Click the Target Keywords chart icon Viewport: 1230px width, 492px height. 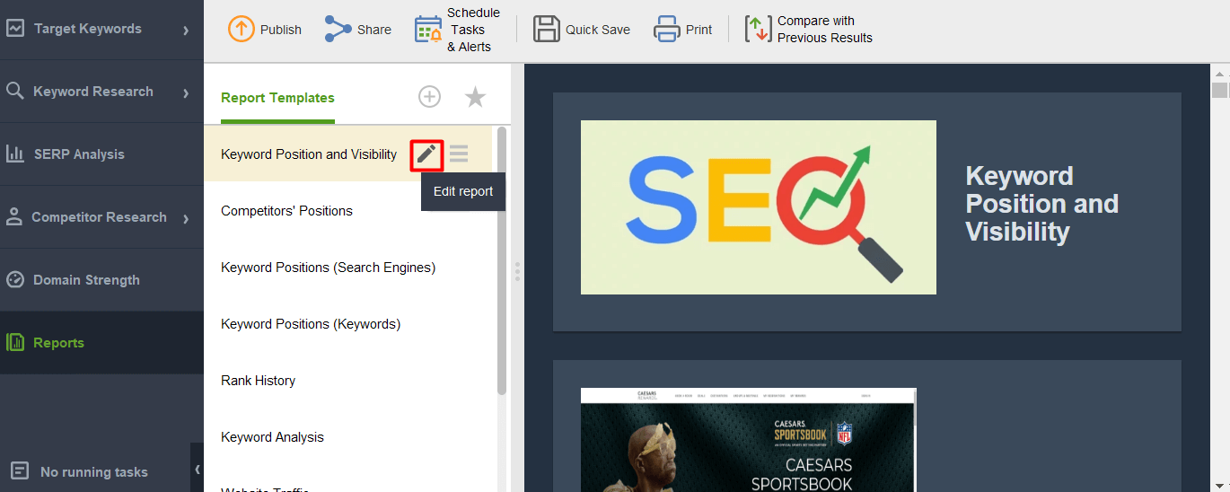point(15,28)
